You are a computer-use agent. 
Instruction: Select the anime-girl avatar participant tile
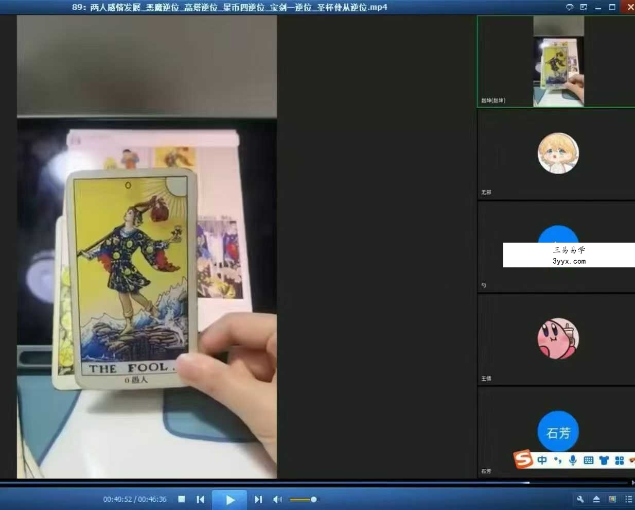(556, 154)
